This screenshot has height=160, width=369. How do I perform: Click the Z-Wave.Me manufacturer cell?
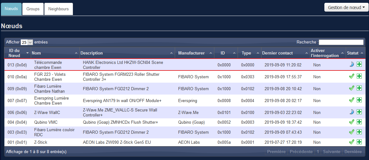click(x=195, y=113)
